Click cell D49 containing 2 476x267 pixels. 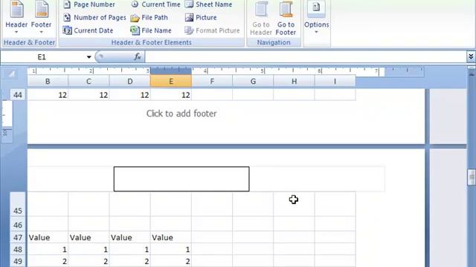pos(129,261)
